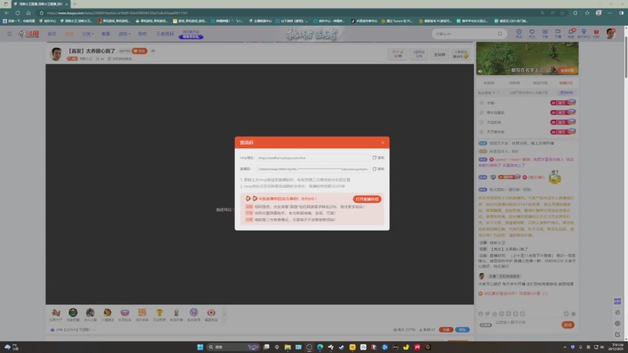Open the 创作中心 lightbulb icon in the header
This screenshot has width=628, height=353.
click(x=584, y=33)
